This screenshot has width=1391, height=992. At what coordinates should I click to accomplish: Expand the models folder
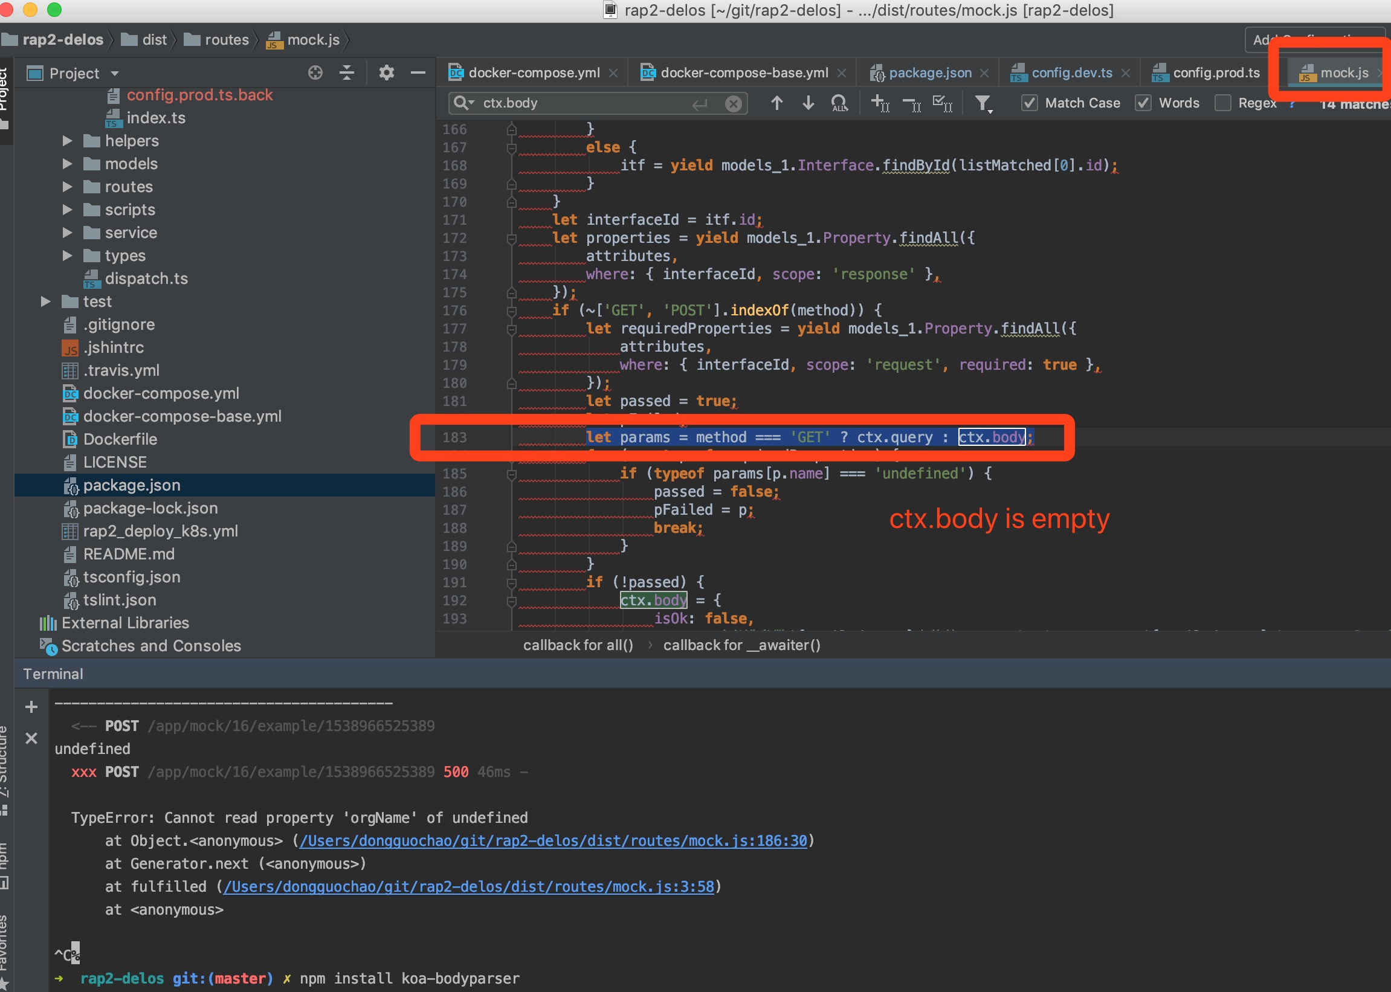click(x=67, y=164)
